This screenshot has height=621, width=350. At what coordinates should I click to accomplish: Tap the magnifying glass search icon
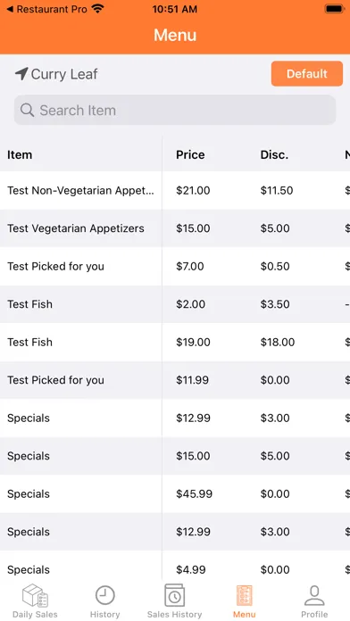(x=27, y=110)
